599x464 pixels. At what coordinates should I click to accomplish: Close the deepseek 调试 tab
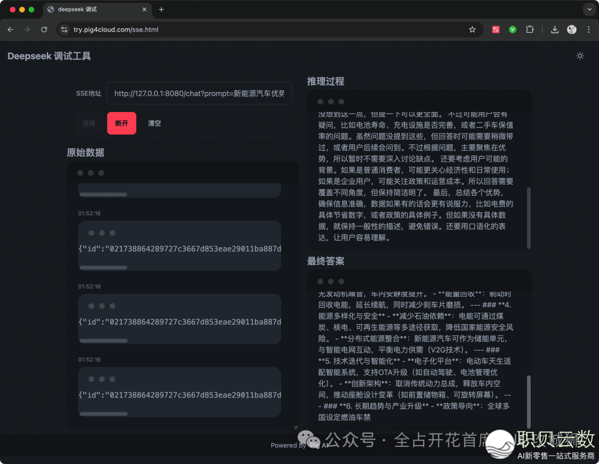coord(144,9)
